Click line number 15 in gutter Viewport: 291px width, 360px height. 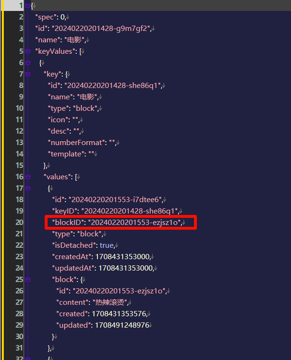(19, 165)
